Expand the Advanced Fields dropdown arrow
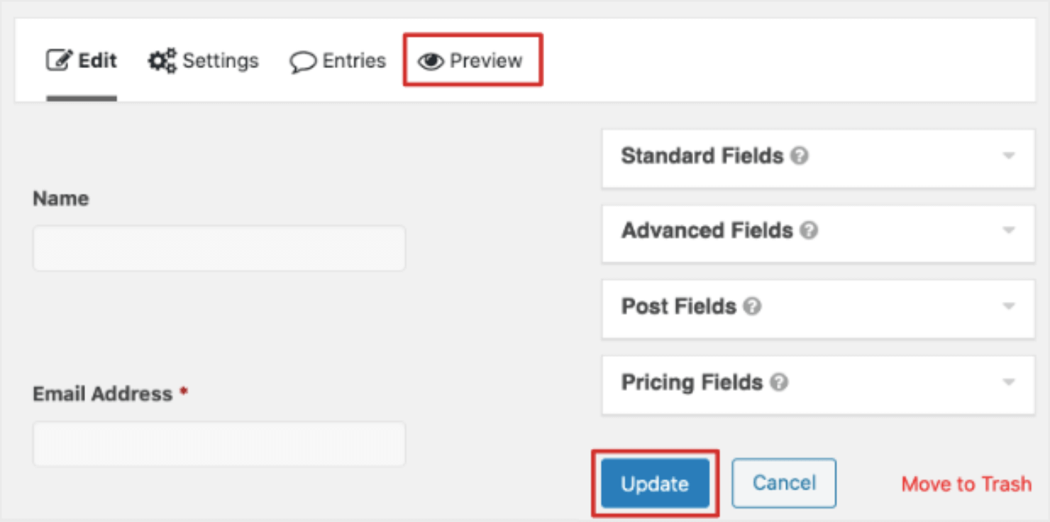The image size is (1050, 522). tap(1008, 231)
